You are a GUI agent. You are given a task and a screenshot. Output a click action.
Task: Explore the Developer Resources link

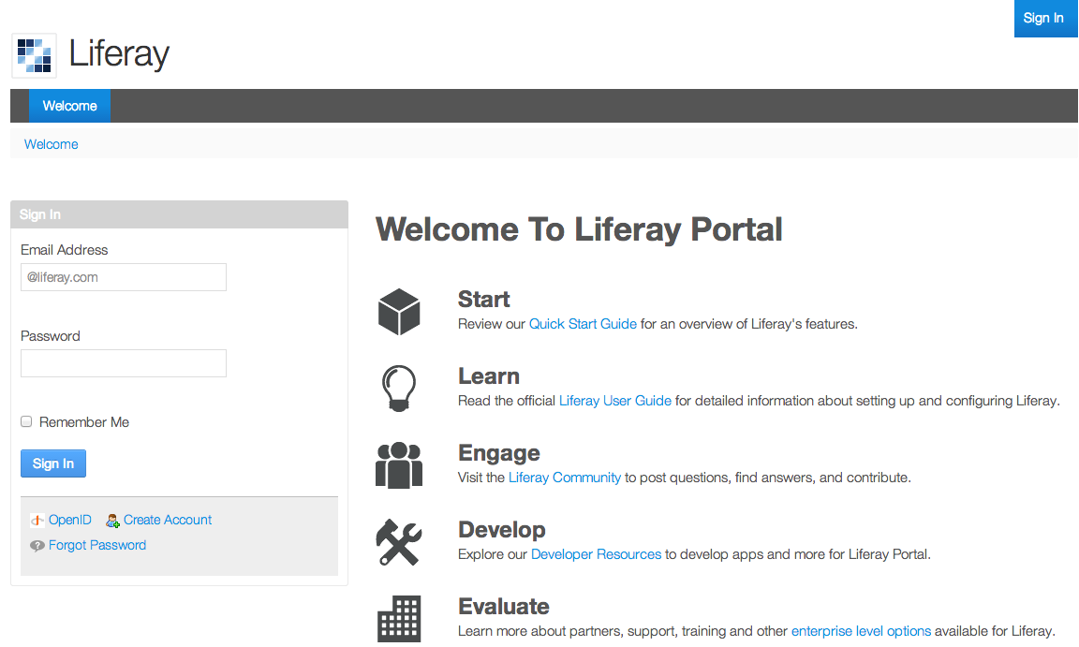coord(596,553)
